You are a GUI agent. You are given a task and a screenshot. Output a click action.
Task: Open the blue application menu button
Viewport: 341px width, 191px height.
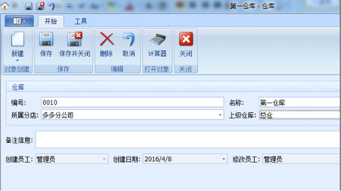19,21
